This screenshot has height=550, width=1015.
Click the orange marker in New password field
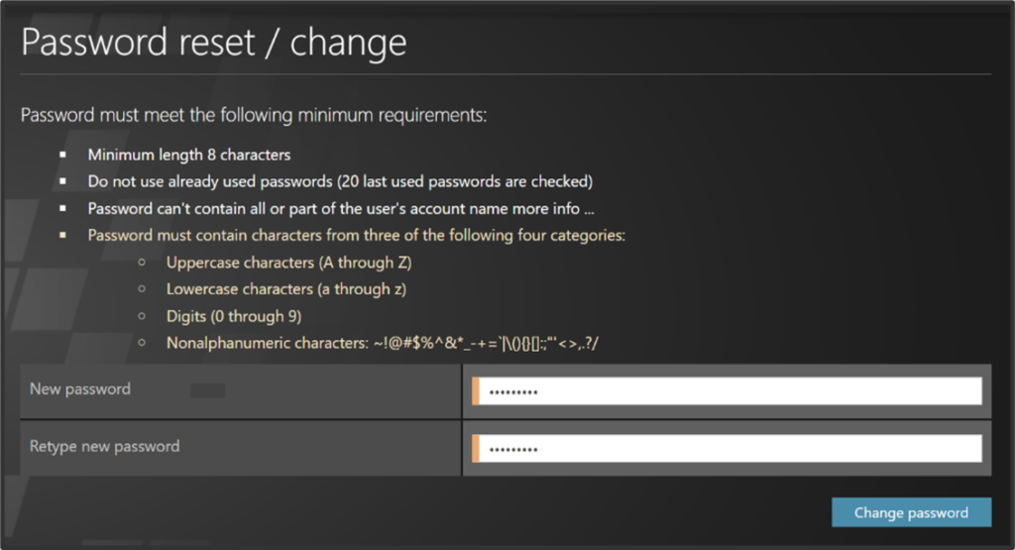476,390
